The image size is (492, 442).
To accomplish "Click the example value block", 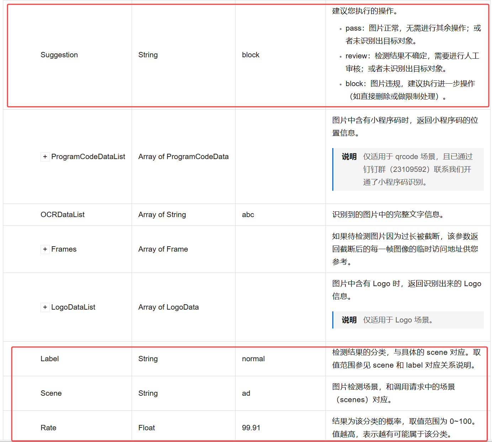I will click(251, 55).
